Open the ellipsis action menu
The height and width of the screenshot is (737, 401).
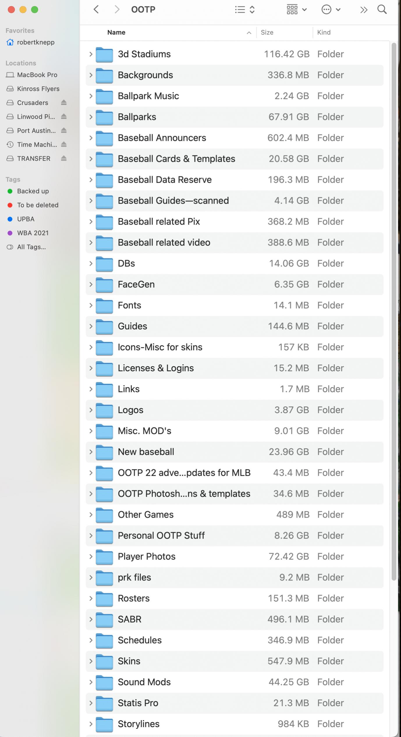click(x=331, y=10)
